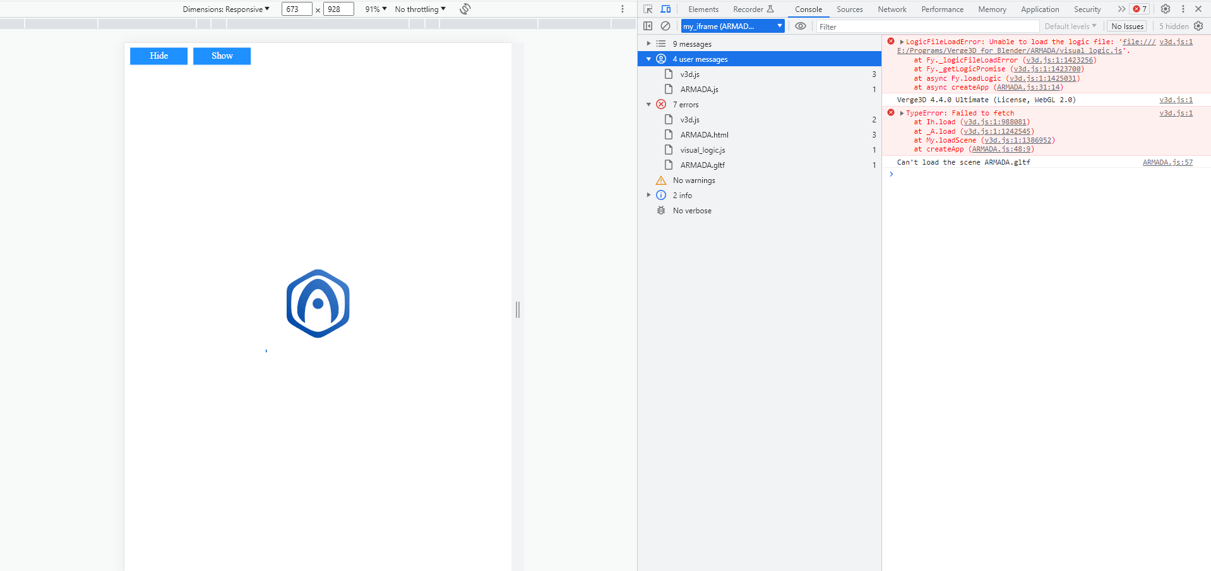Image resolution: width=1211 pixels, height=571 pixels.
Task: Open ARMADA.js:48:9 stack link
Action: [x=1001, y=149]
